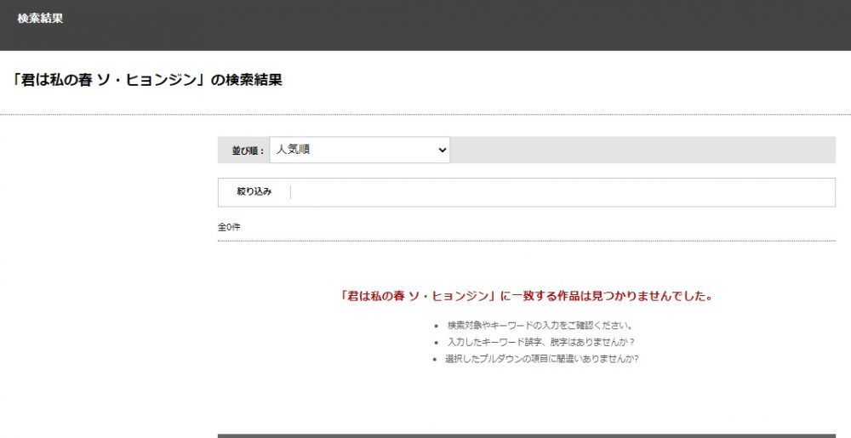Select the 検索結果 header title

click(40, 18)
